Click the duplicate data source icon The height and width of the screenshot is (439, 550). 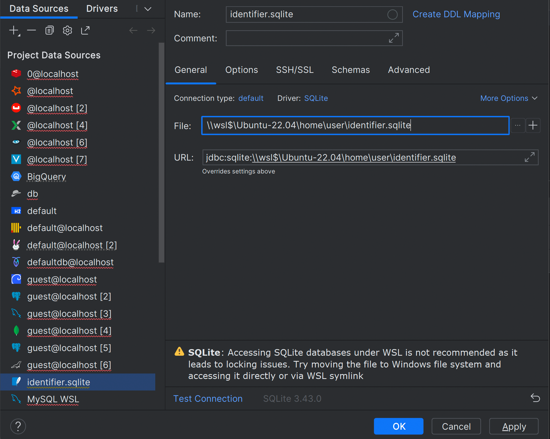point(49,30)
